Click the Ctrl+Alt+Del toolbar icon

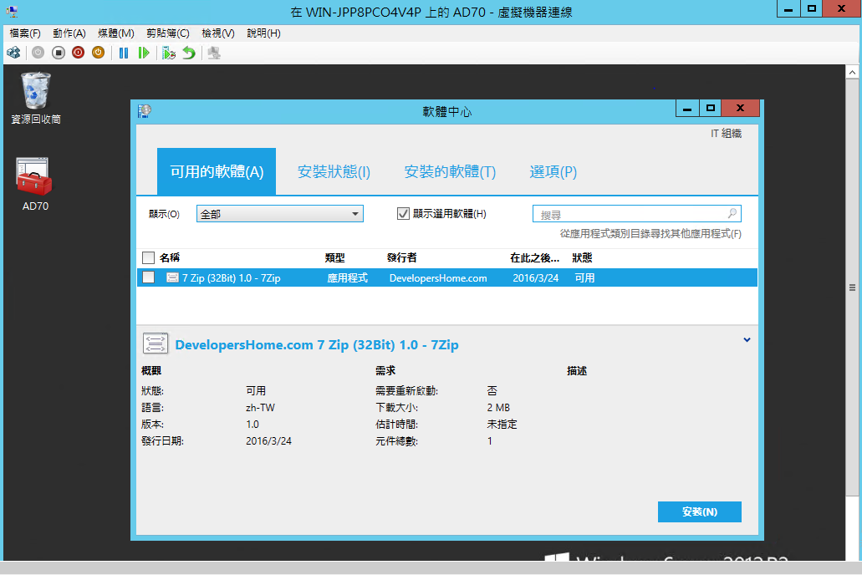[13, 53]
